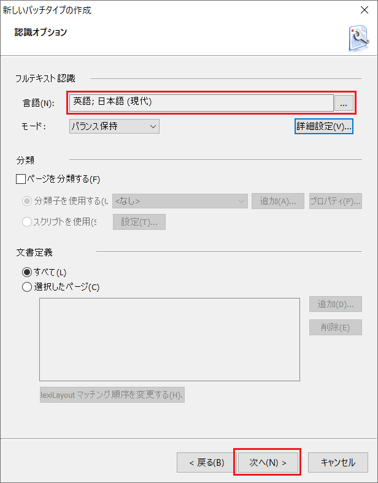Cancel the wizard with キャンセル
This screenshot has height=483, width=378.
click(x=338, y=462)
